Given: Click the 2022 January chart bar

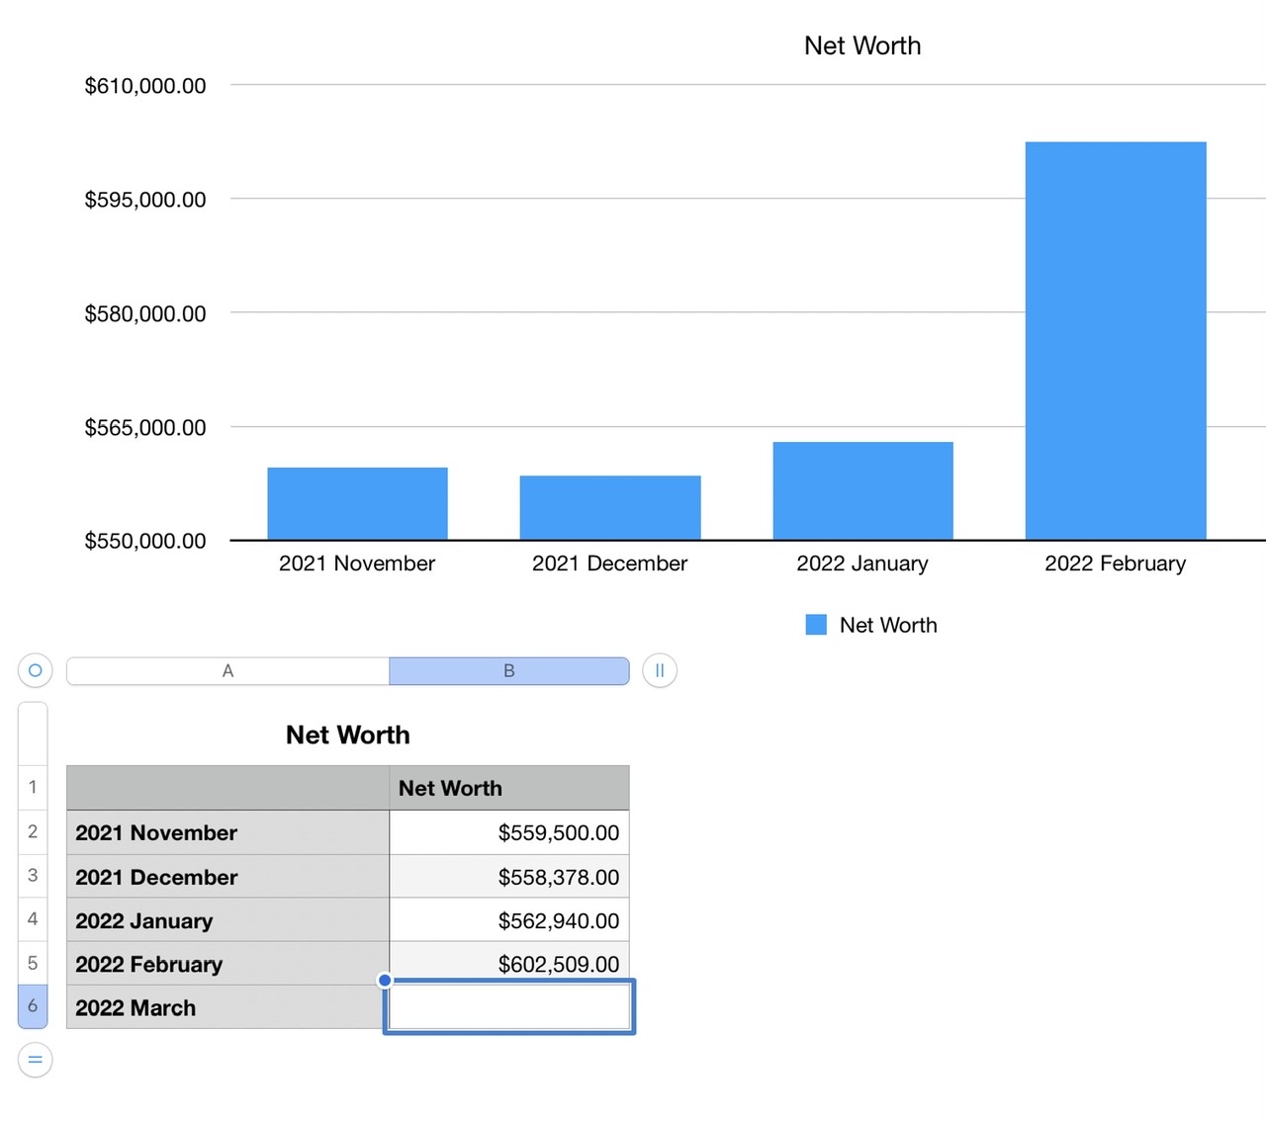Looking at the screenshot, I should 862,490.
